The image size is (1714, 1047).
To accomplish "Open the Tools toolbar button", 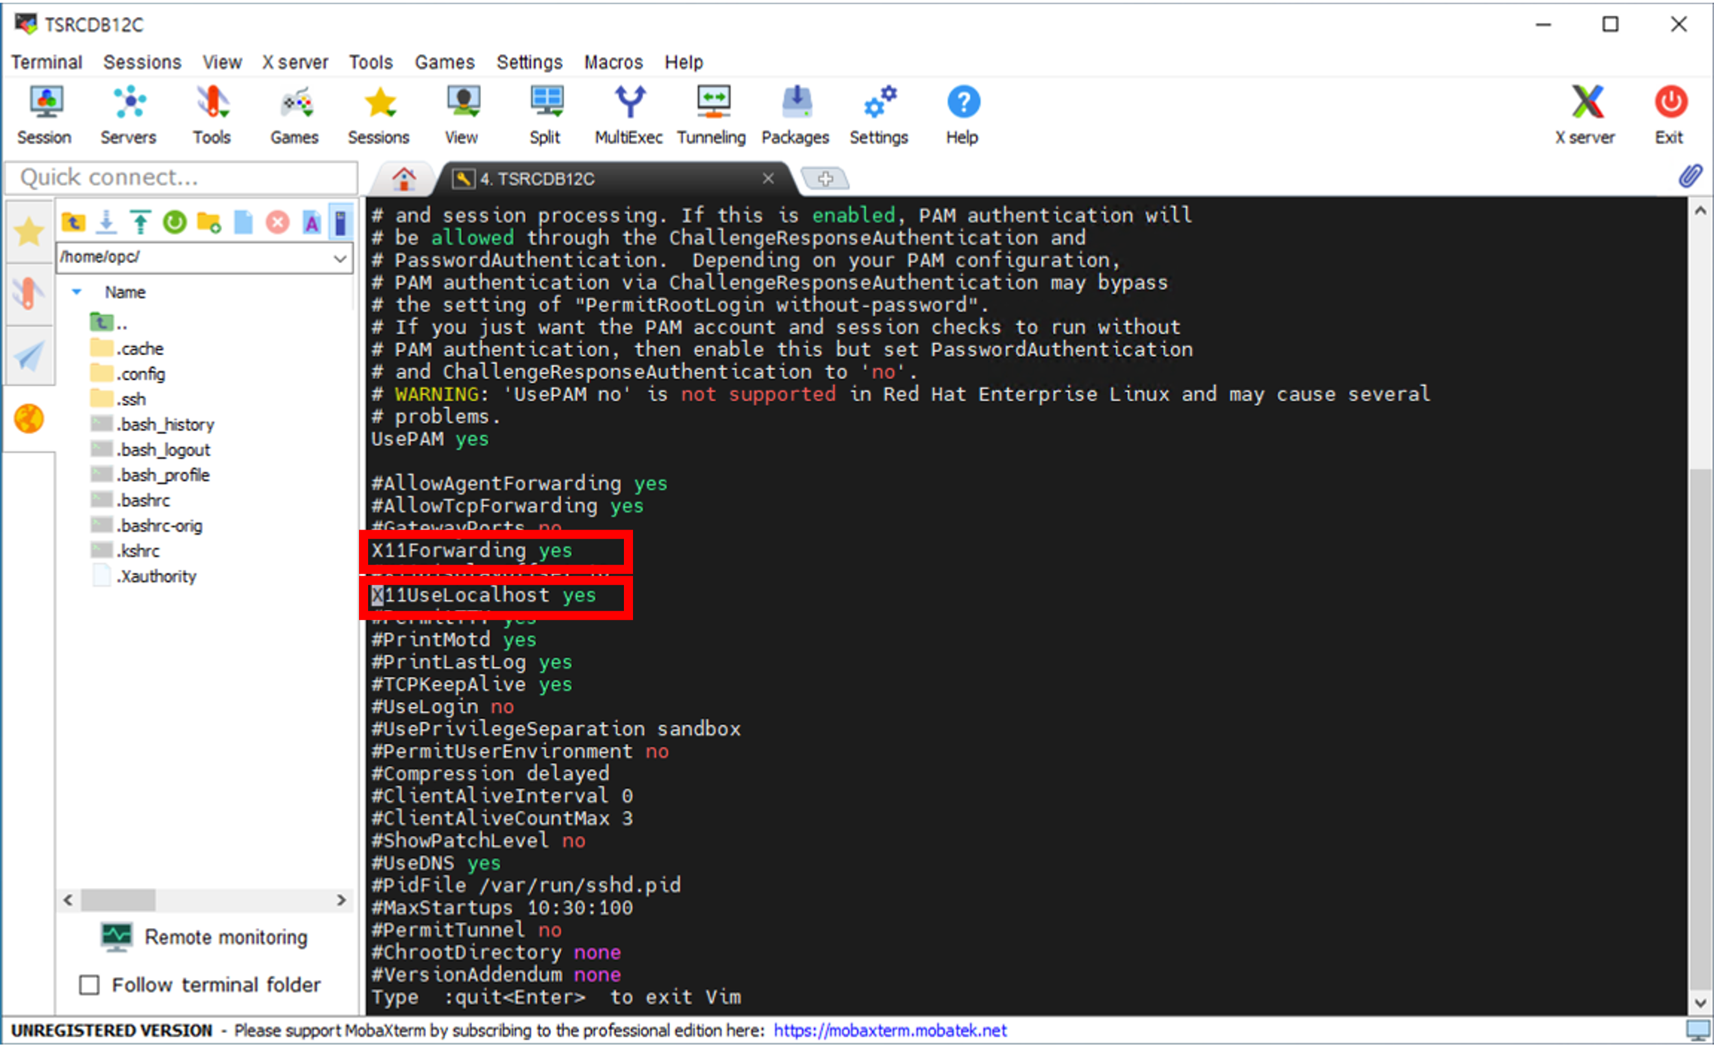I will [x=212, y=115].
